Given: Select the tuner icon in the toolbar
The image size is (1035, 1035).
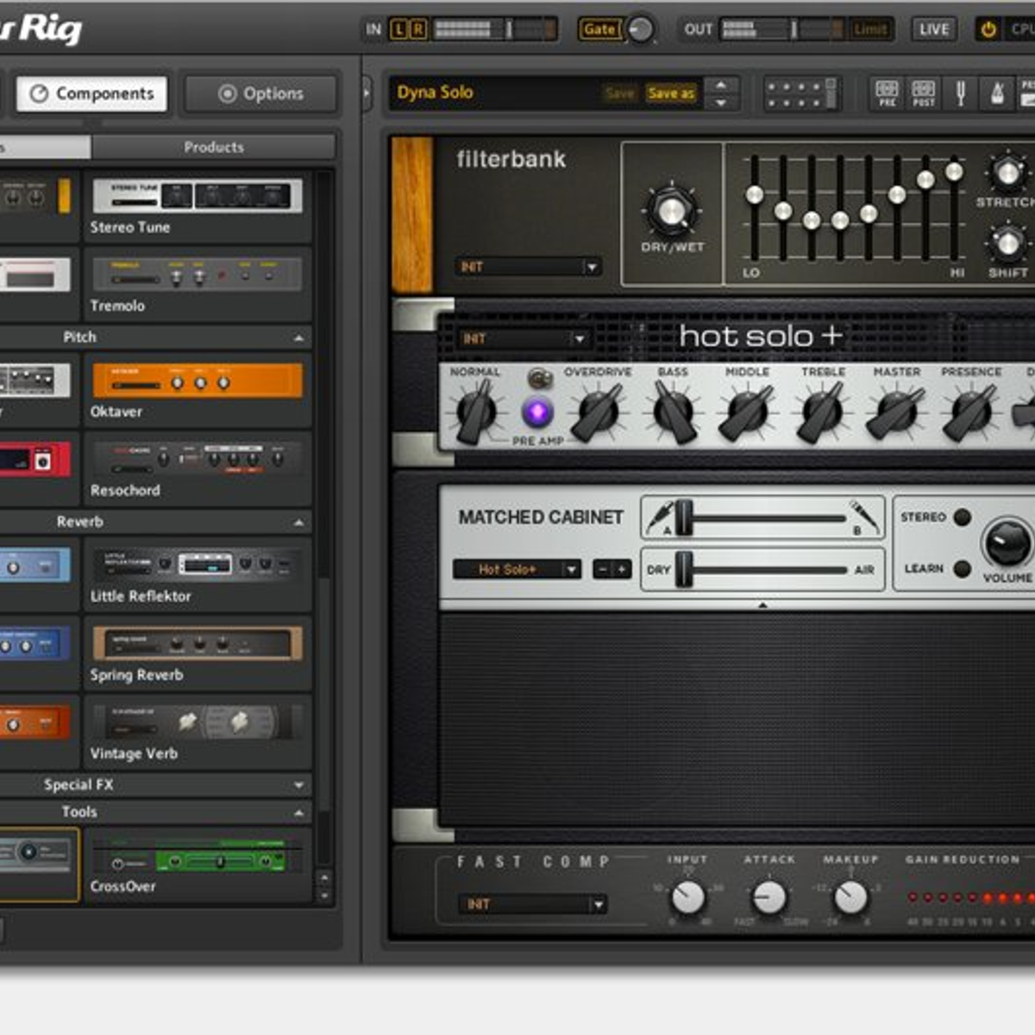Looking at the screenshot, I should 960,92.
